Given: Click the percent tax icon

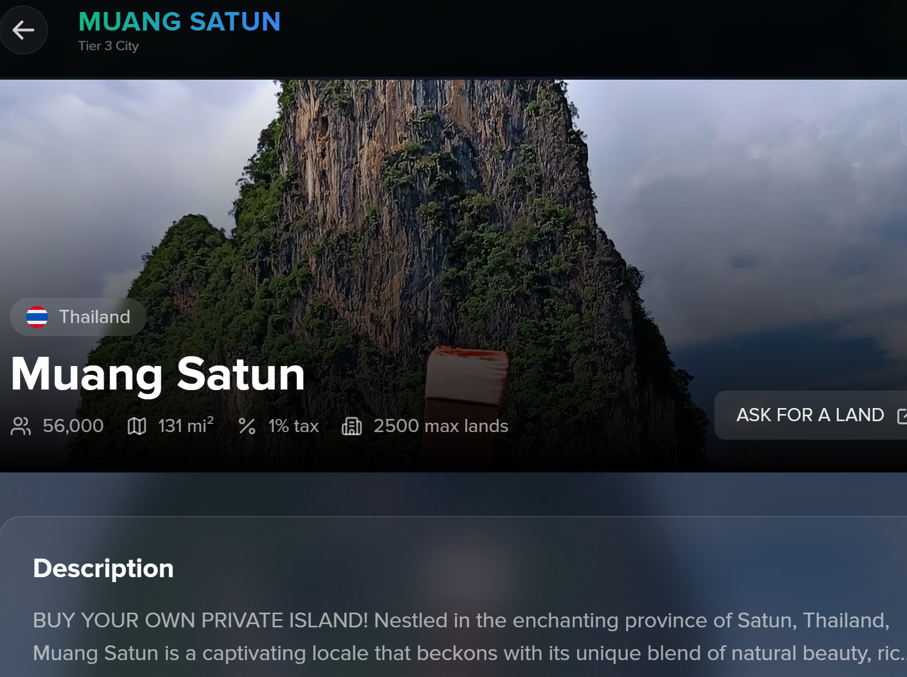Looking at the screenshot, I should tap(247, 426).
